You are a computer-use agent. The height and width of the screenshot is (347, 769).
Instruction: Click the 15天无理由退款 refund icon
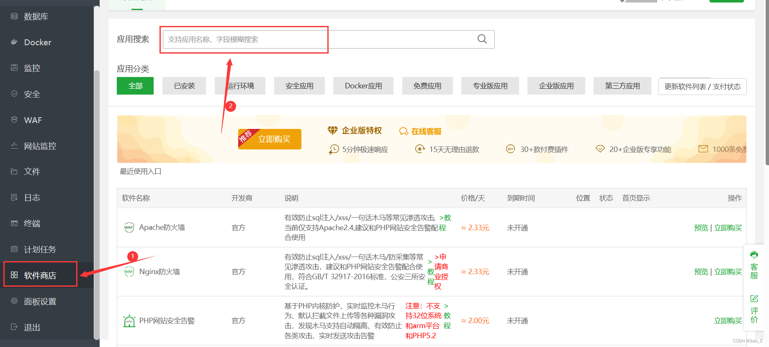(420, 149)
